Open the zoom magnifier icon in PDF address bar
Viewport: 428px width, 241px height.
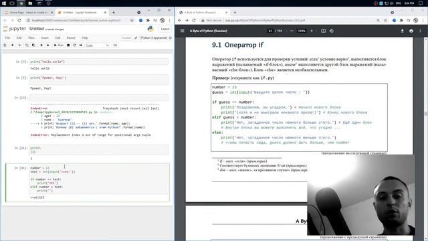tap(379, 21)
